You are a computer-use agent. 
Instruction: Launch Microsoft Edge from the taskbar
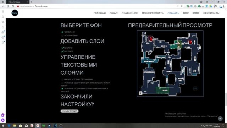click(9, 126)
